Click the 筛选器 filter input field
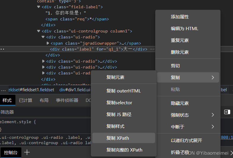This screenshot has width=233, height=158. 45,112
